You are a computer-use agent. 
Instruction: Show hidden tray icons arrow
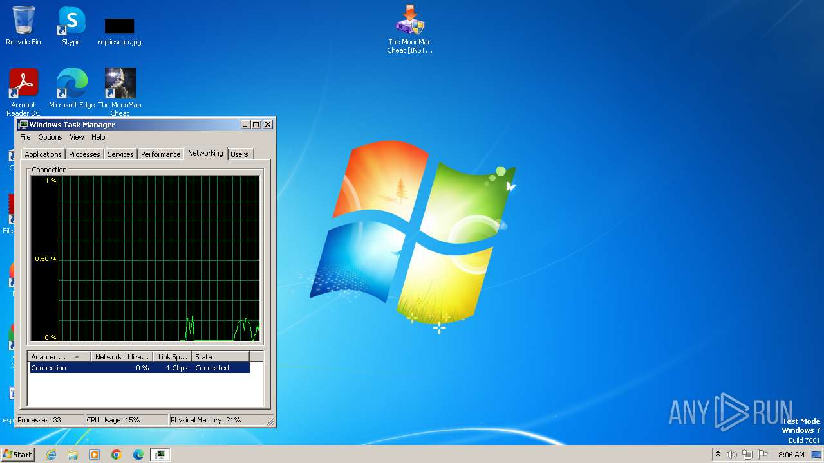pos(718,454)
